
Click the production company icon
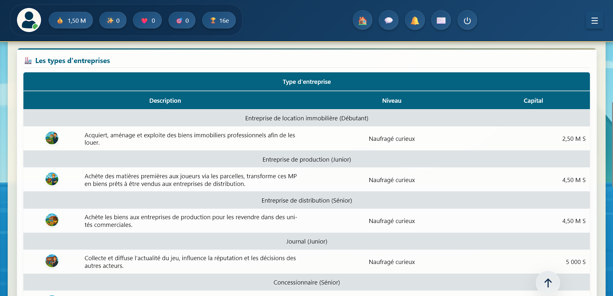point(52,179)
